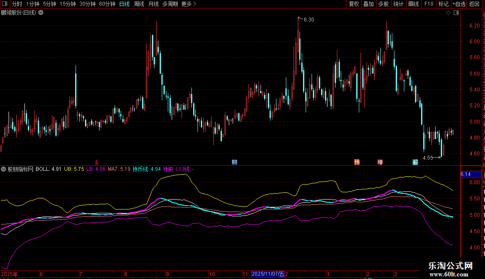This screenshot has height=279, width=485.
Task: Switch to the 分时 intraday view
Action: (17, 4)
